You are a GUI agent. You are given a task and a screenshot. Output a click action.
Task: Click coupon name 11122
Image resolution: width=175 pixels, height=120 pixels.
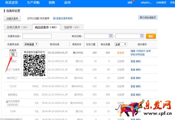point(13,86)
